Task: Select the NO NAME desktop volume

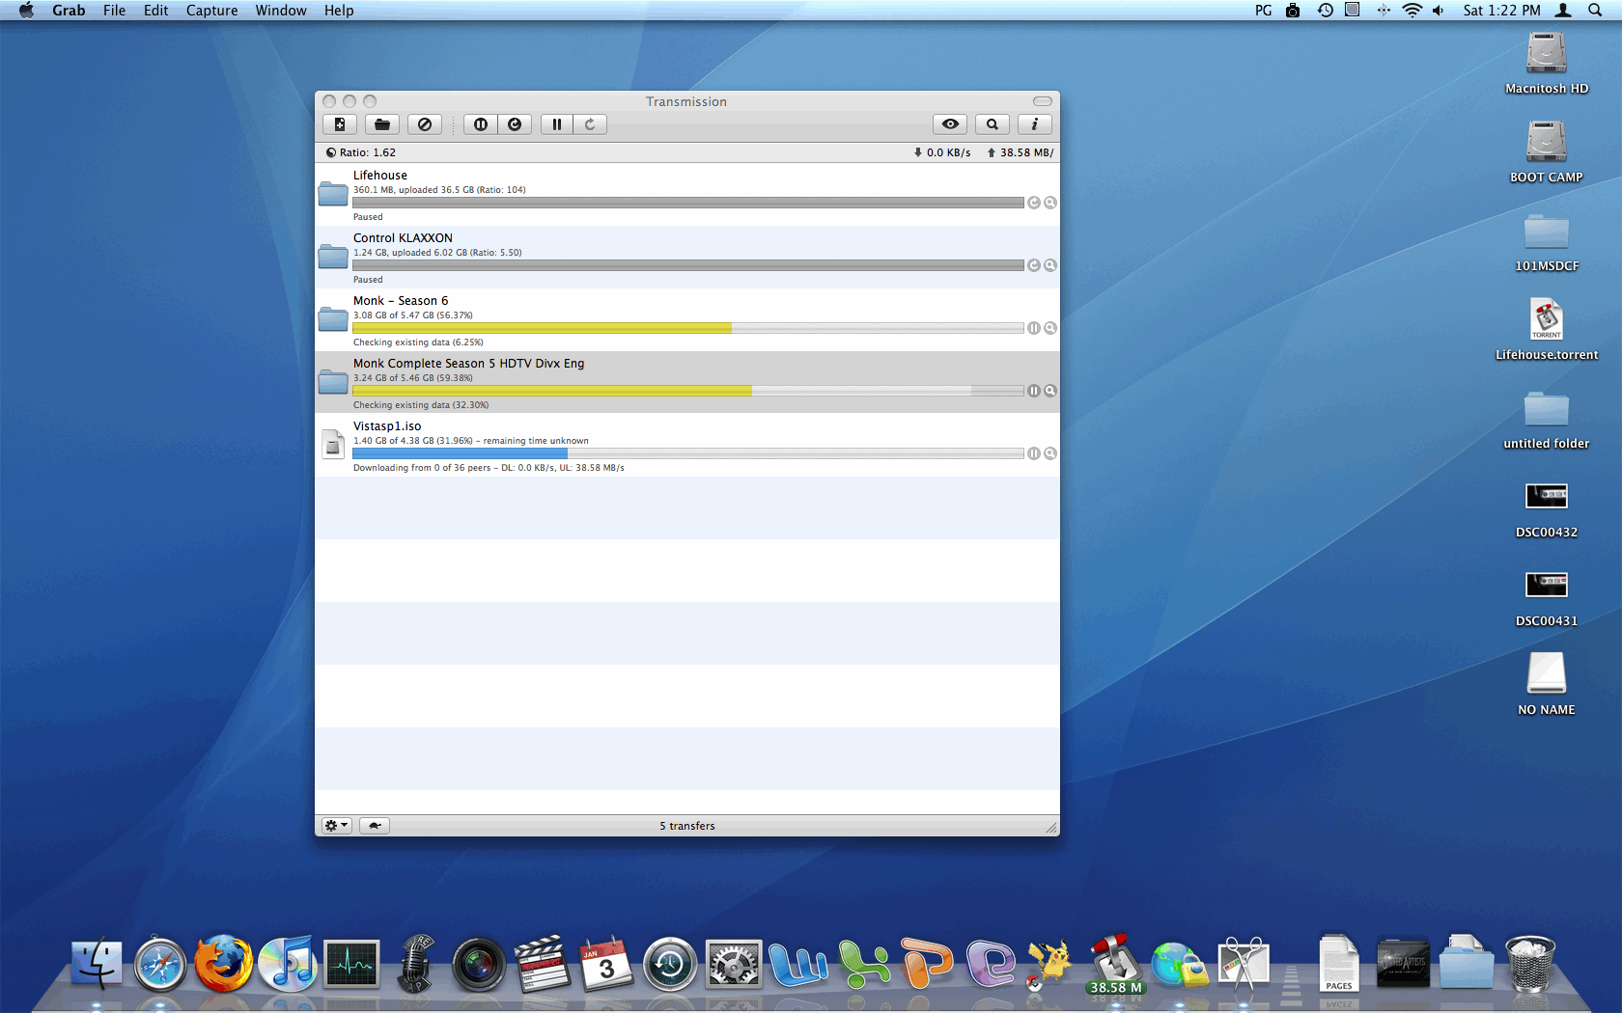Action: coord(1547,683)
